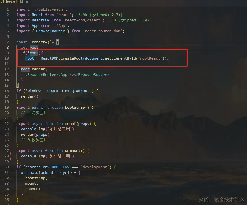247x205 pixels.
Task: Click console.log('加载微应用') line
Action: [x=47, y=129]
